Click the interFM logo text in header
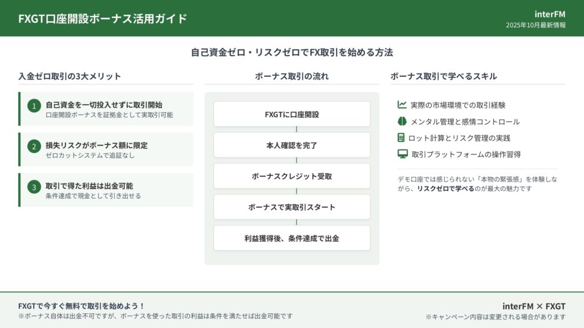Viewport: 584px width, 328px height. pyautogui.click(x=550, y=14)
